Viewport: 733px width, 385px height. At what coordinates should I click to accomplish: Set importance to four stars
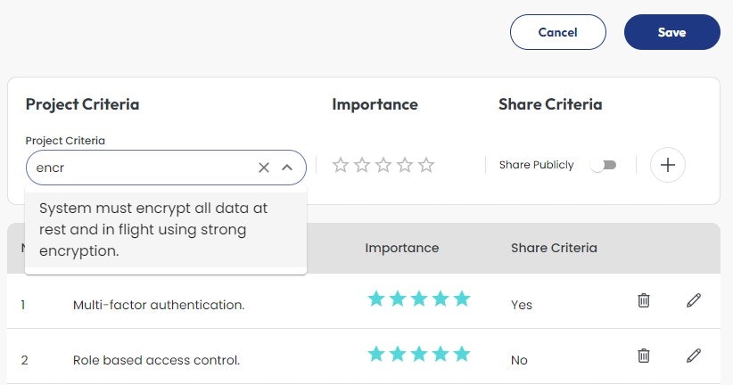point(405,165)
